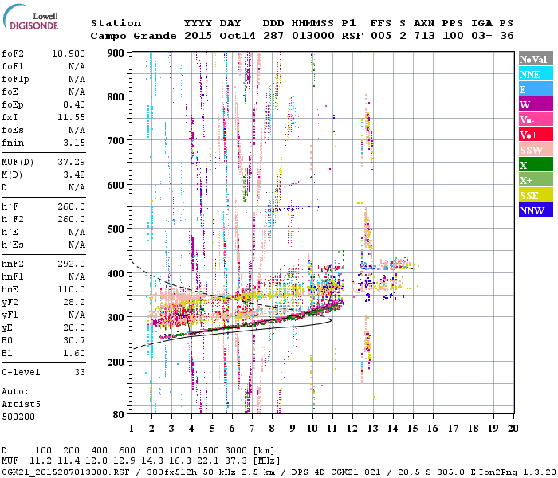Click the SSW salmon legend swatch
558x478 pixels.
[536, 150]
